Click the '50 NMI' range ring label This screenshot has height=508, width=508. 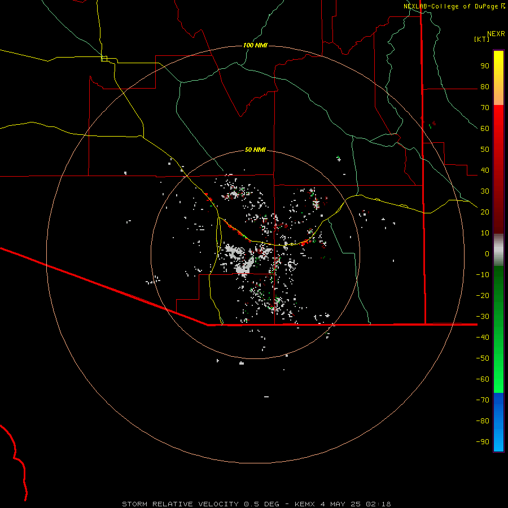pos(255,150)
